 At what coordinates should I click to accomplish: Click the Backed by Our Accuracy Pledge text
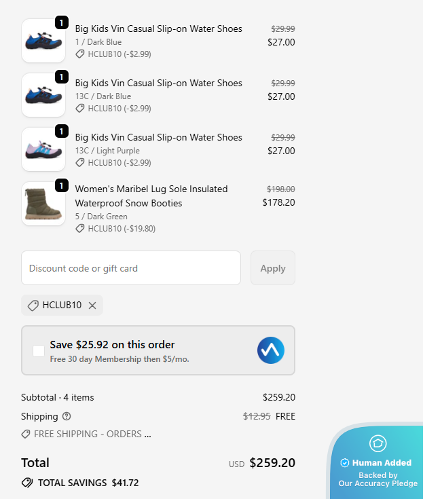point(378,479)
